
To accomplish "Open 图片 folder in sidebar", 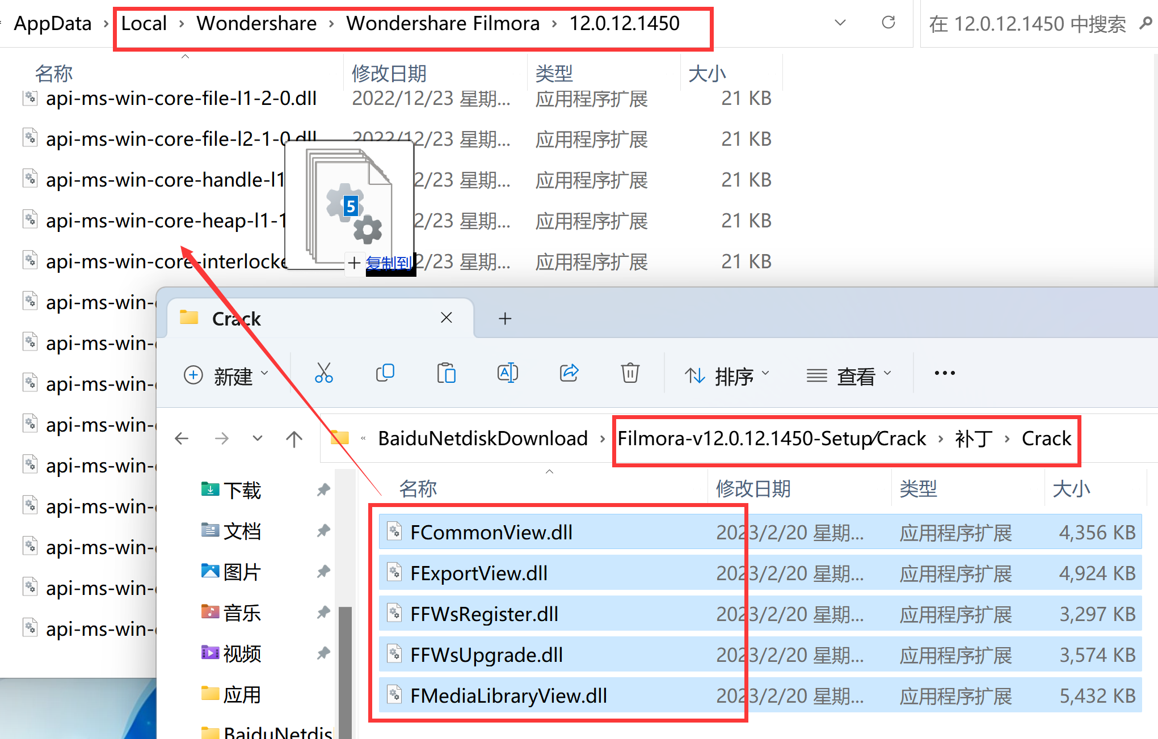I will [231, 572].
